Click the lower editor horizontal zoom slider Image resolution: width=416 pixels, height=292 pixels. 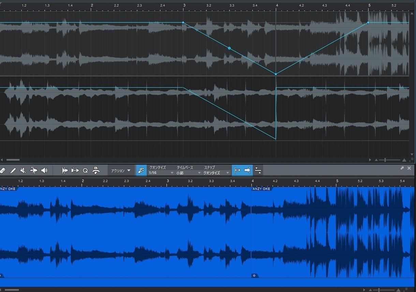point(383,290)
